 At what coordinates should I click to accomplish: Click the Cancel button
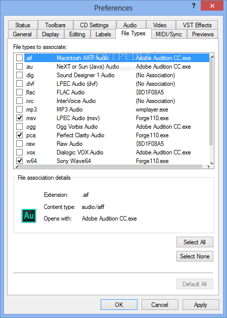[160, 304]
